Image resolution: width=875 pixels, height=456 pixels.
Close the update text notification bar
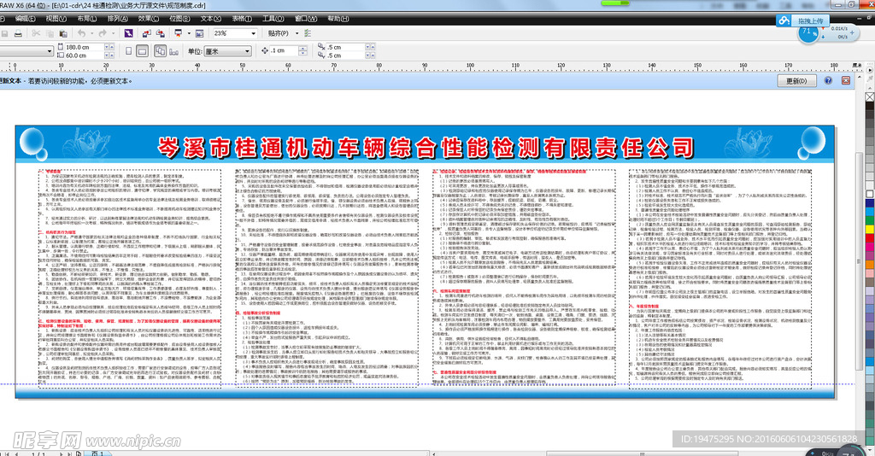click(846, 81)
